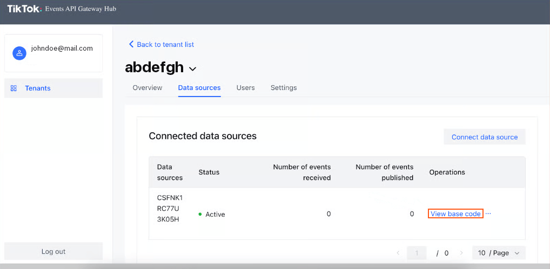Screen dimensions: 550x269
Task: Go to next page arrow
Action: (461, 253)
